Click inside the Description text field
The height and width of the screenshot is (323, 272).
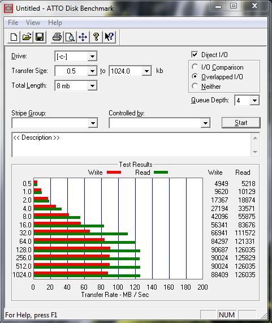pyautogui.click(x=132, y=145)
